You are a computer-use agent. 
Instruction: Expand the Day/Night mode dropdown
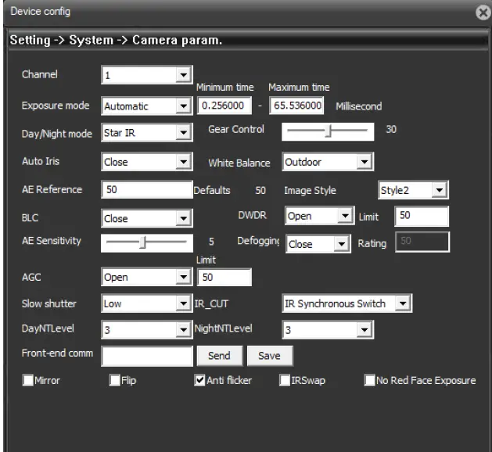(147, 132)
